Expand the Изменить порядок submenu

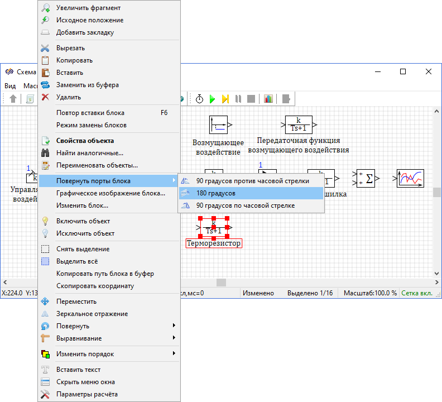click(85, 354)
